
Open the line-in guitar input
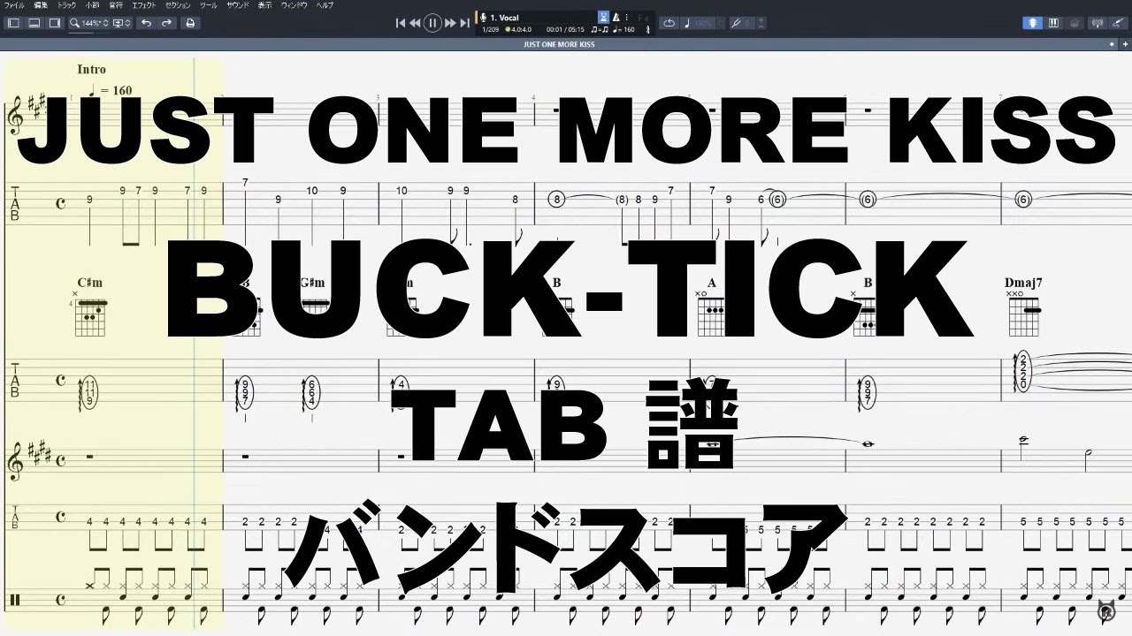point(1119,23)
